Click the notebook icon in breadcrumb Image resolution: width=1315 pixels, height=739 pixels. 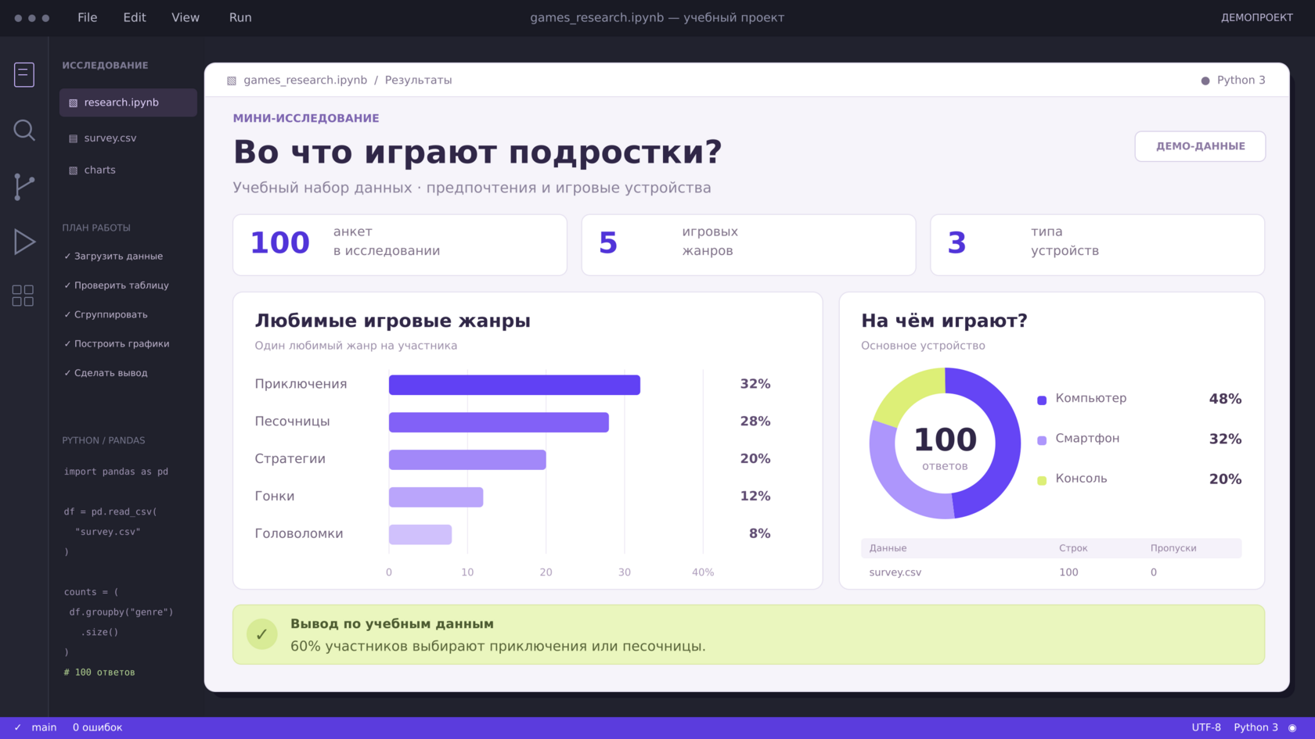tap(232, 81)
